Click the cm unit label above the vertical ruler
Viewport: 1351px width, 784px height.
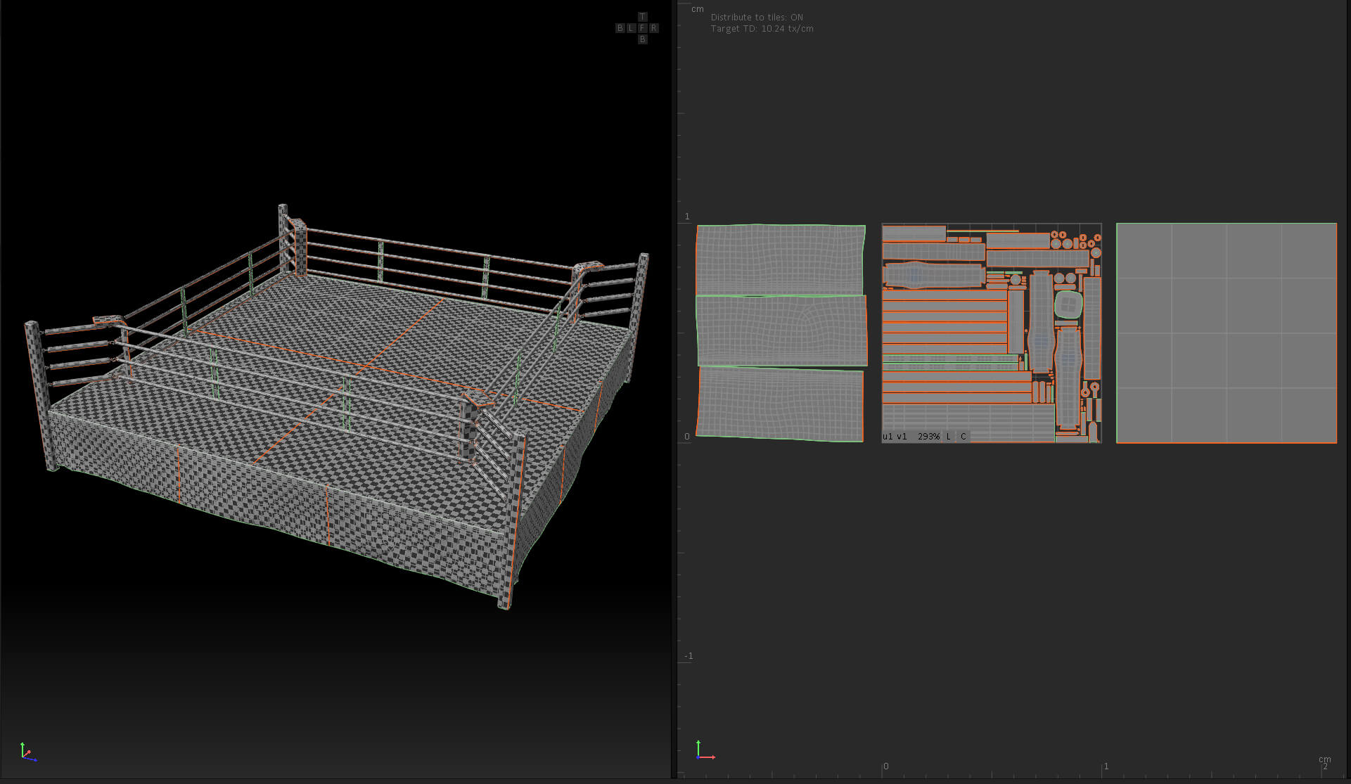697,9
